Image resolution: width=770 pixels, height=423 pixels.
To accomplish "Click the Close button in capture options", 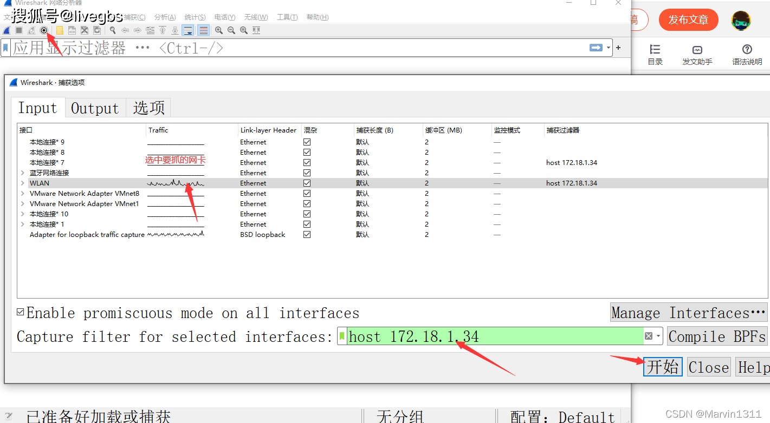I will click(x=709, y=367).
